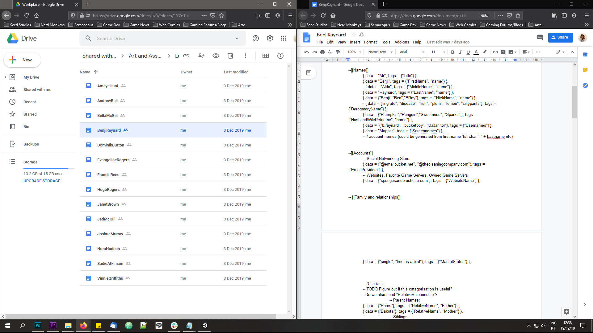Expand the My Drive tree arrow
The height and width of the screenshot is (333, 593).
pyautogui.click(x=5, y=77)
